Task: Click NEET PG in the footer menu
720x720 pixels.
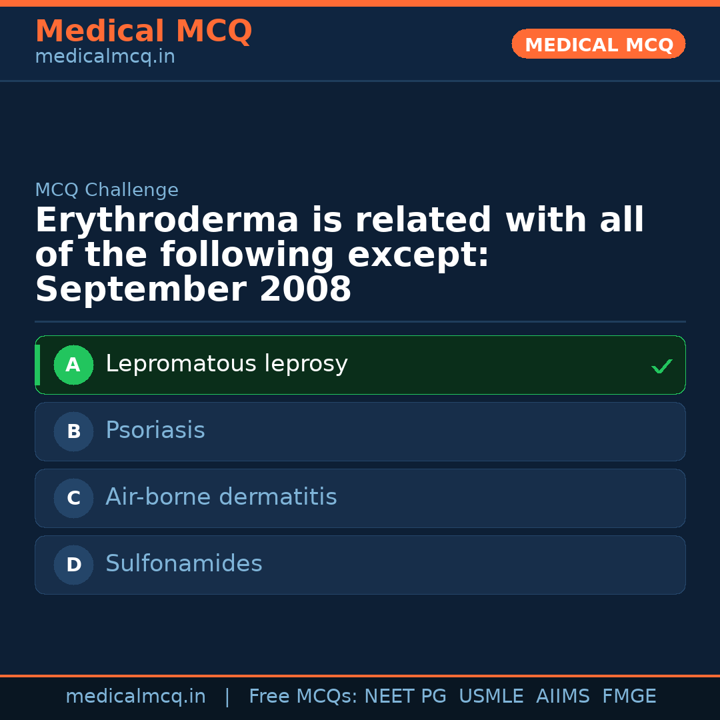Action: coord(405,696)
